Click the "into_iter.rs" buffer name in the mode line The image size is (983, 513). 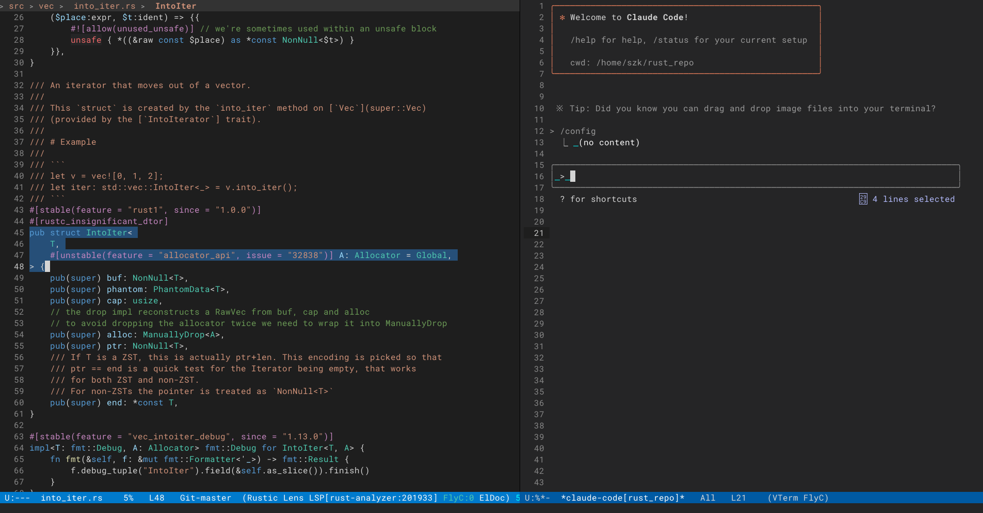[72, 498]
